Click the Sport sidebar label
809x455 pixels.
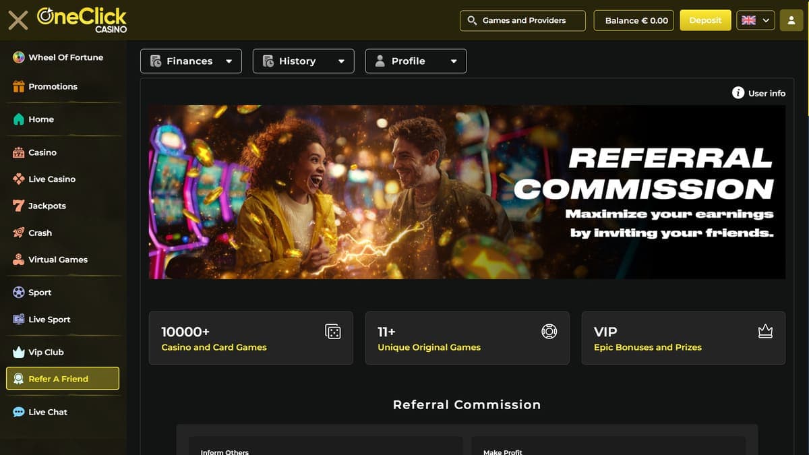[40, 293]
